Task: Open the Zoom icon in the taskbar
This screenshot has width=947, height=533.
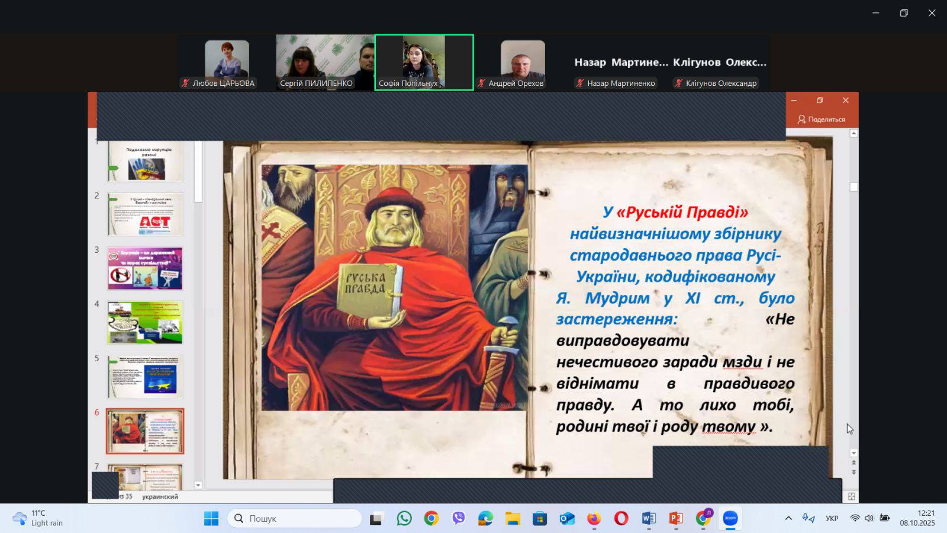Action: (730, 518)
